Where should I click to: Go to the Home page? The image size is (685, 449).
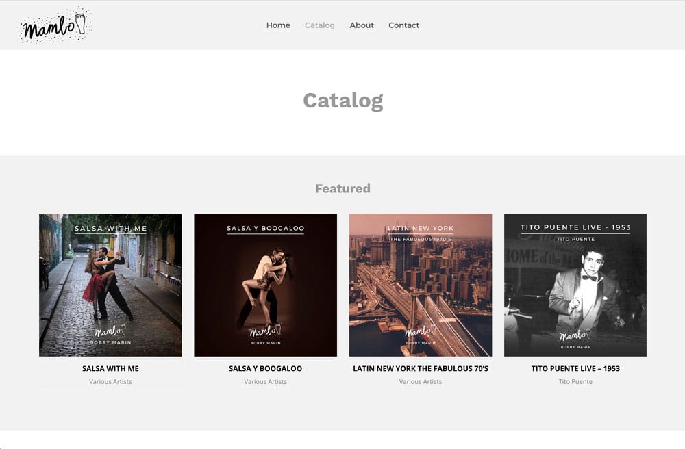click(x=278, y=25)
